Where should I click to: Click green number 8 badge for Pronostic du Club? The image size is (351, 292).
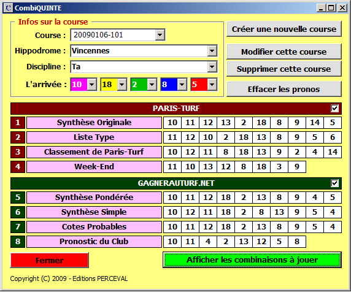[18, 242]
